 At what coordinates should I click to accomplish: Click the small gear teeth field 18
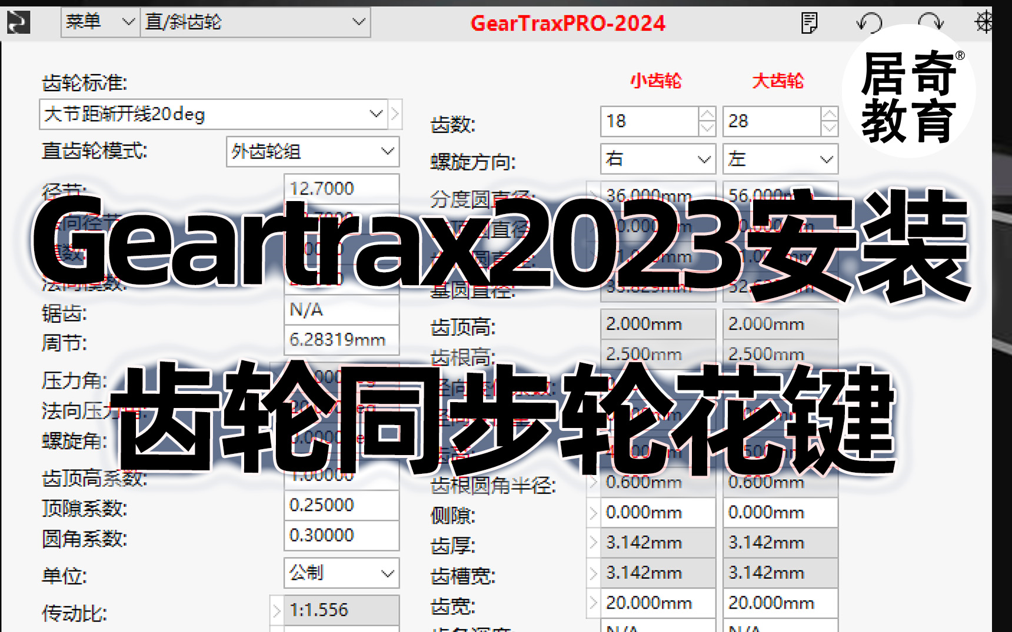pos(650,121)
